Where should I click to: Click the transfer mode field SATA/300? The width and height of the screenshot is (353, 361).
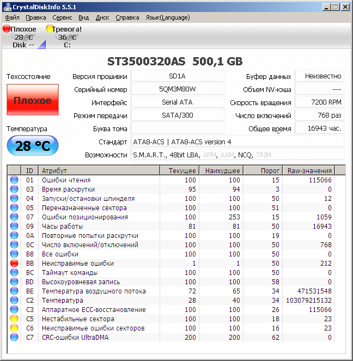177,115
